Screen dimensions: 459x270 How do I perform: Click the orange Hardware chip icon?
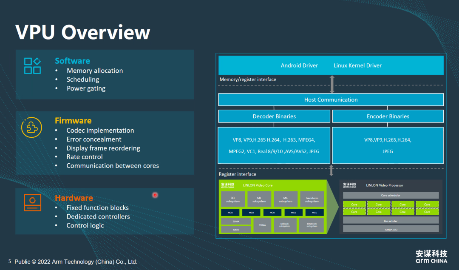[32, 202]
